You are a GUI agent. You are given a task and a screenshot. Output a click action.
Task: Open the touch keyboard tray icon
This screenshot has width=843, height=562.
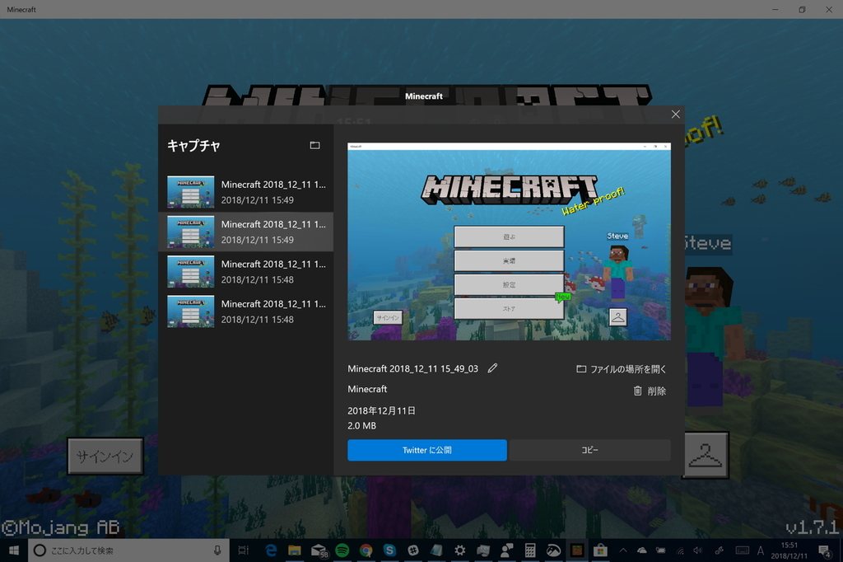[x=742, y=550]
